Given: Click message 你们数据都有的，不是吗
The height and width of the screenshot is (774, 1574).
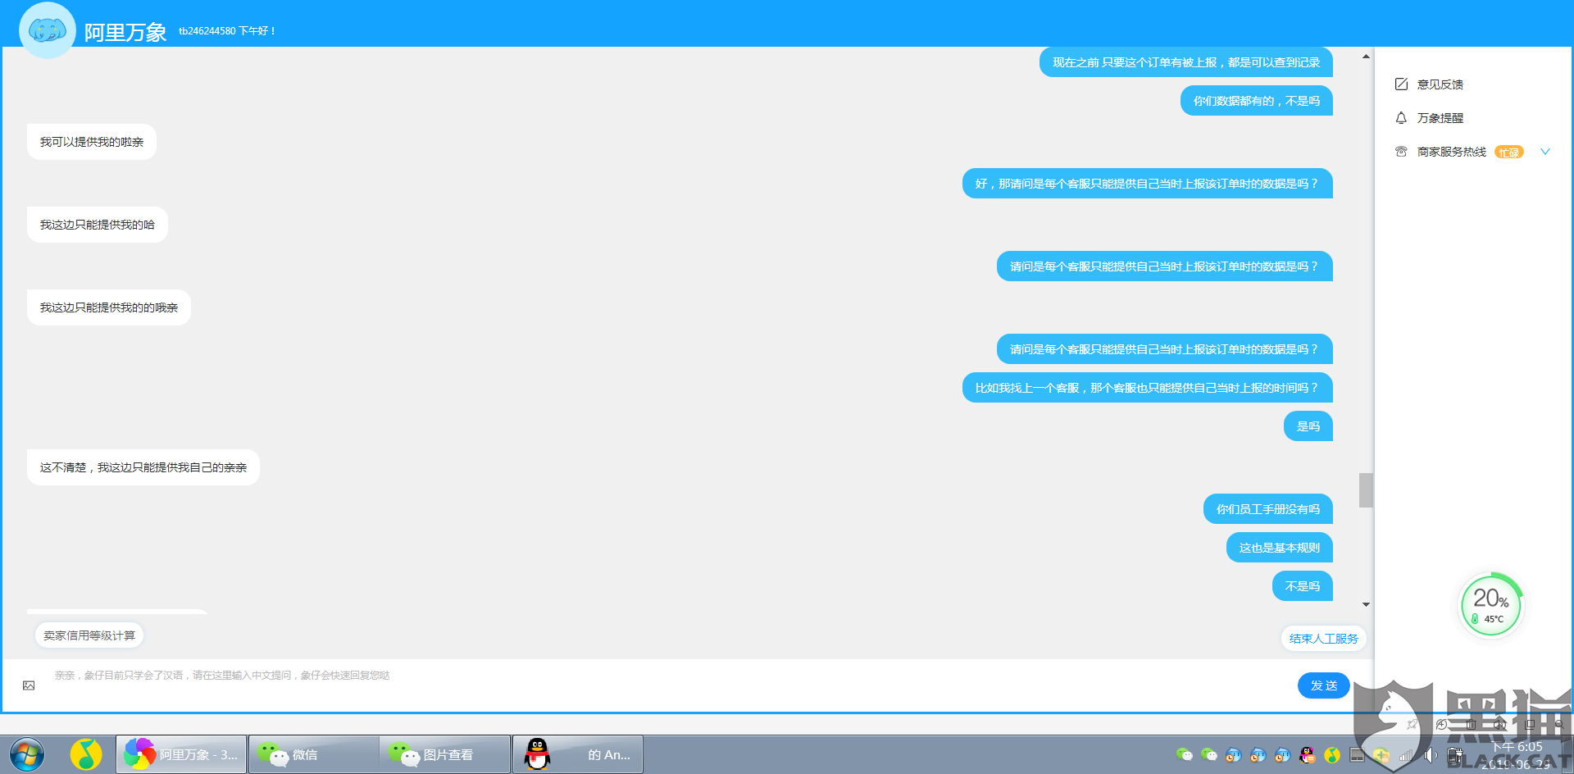Looking at the screenshot, I should pos(1257,101).
